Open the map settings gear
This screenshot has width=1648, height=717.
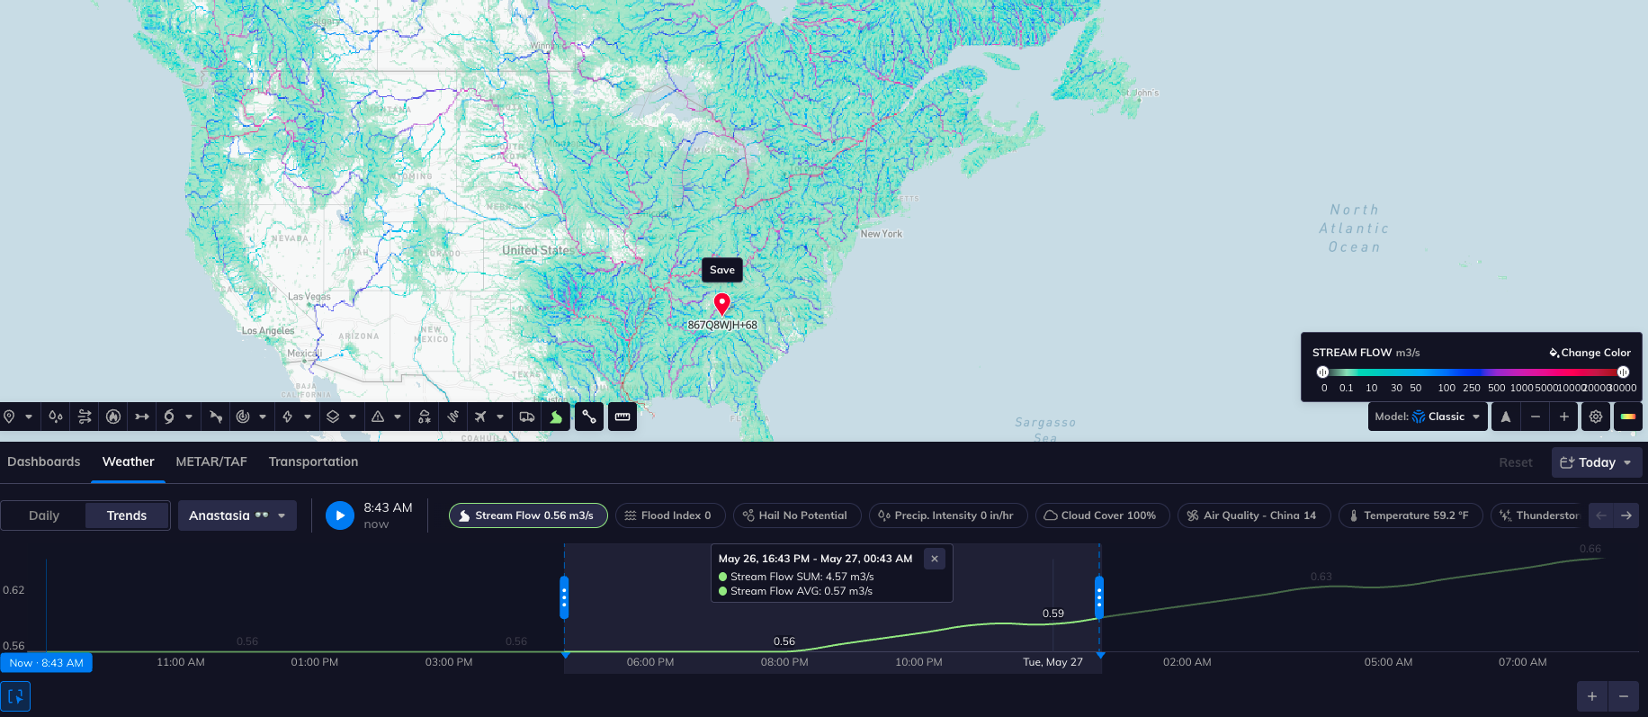pos(1595,417)
